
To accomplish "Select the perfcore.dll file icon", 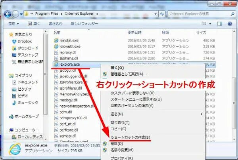I will tap(56, 130).
